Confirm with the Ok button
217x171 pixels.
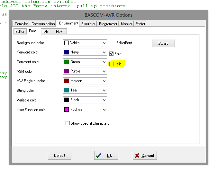pos(106,156)
